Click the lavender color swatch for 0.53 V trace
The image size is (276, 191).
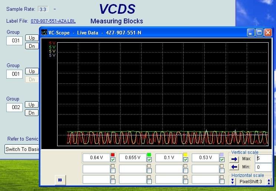222,155
